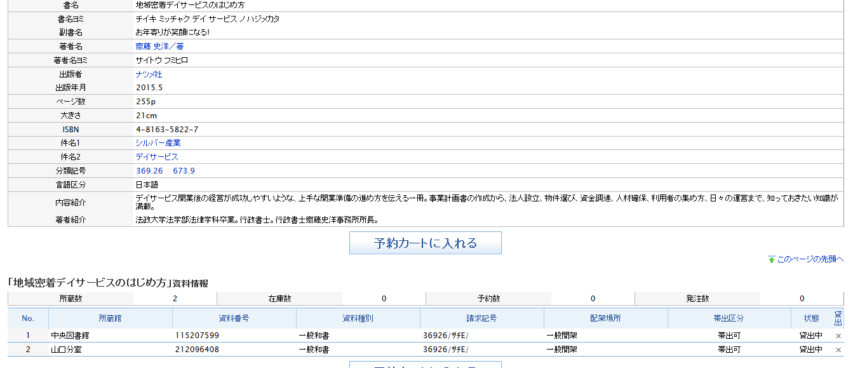Click the green up-arrow icon beside このページの先頭へ

pos(771,259)
